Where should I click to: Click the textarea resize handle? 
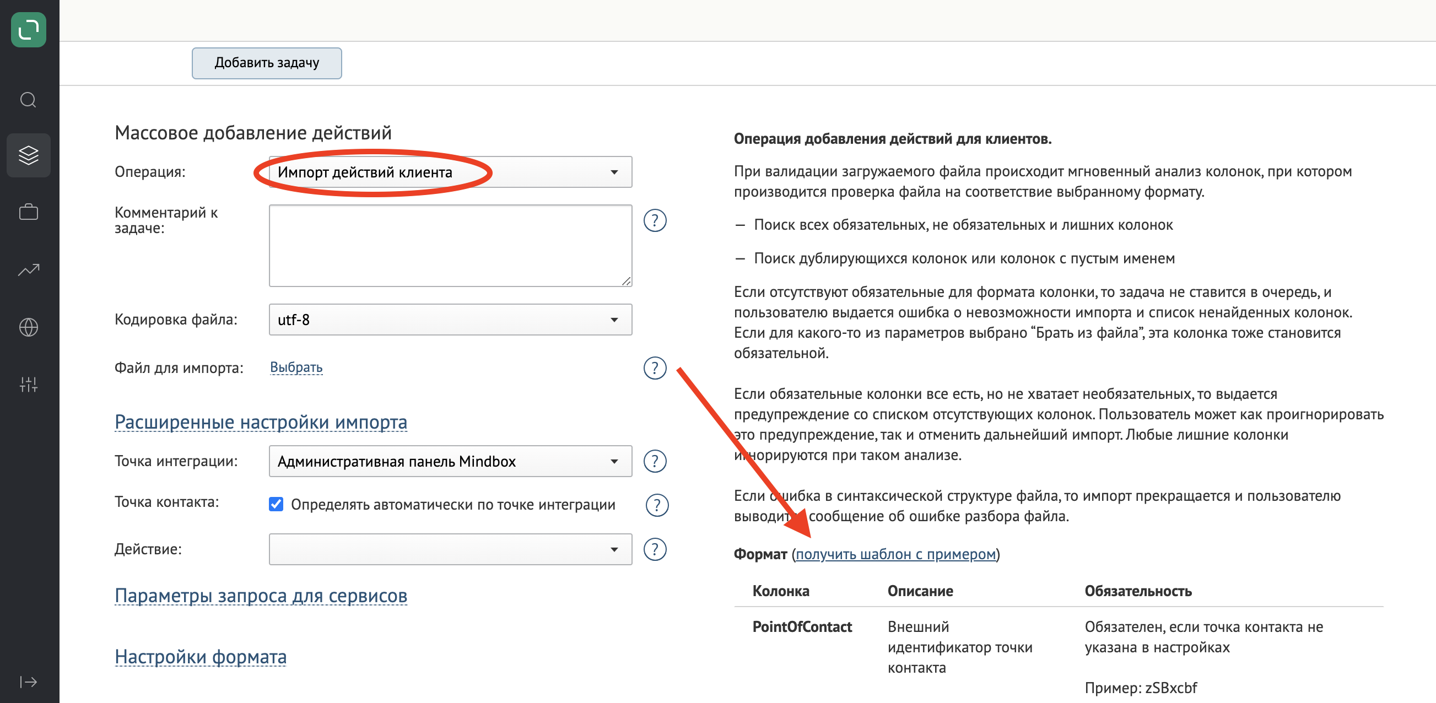point(627,282)
